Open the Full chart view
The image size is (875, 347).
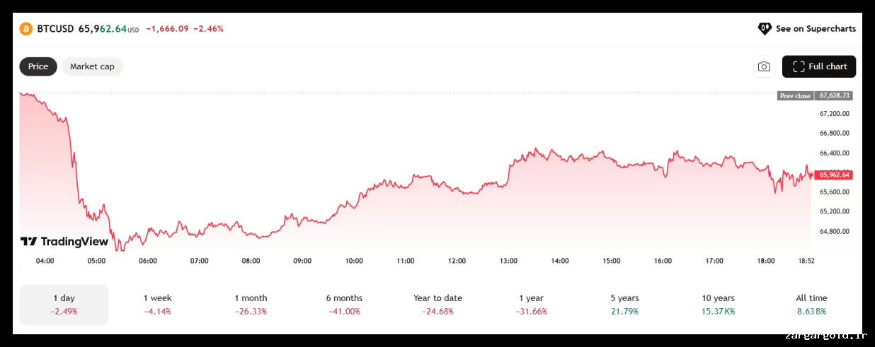(x=819, y=66)
